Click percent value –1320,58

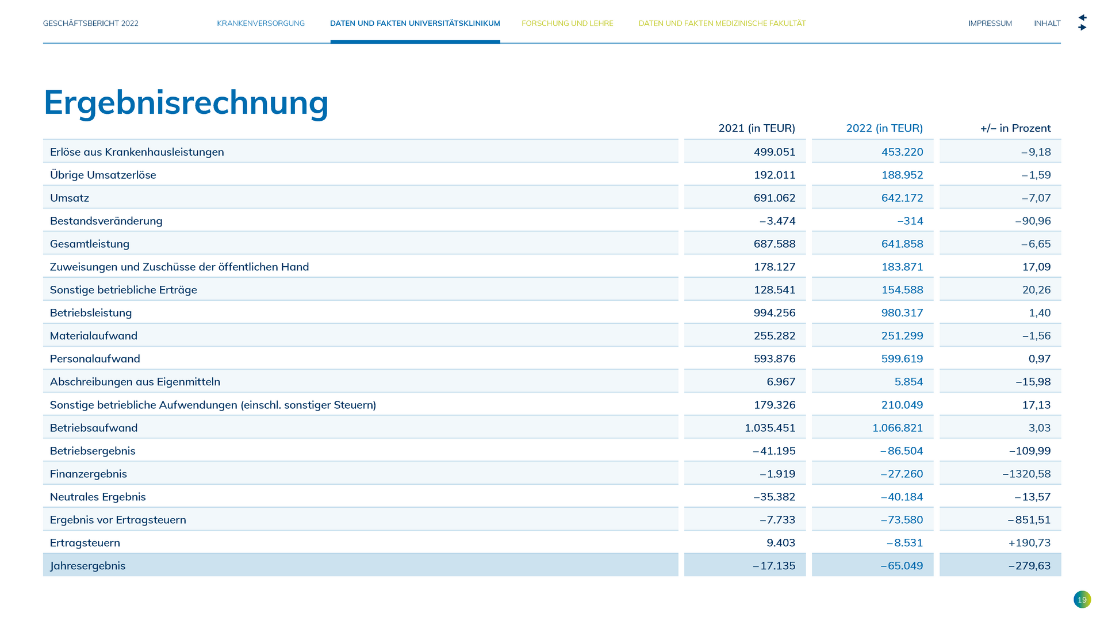[1026, 474]
